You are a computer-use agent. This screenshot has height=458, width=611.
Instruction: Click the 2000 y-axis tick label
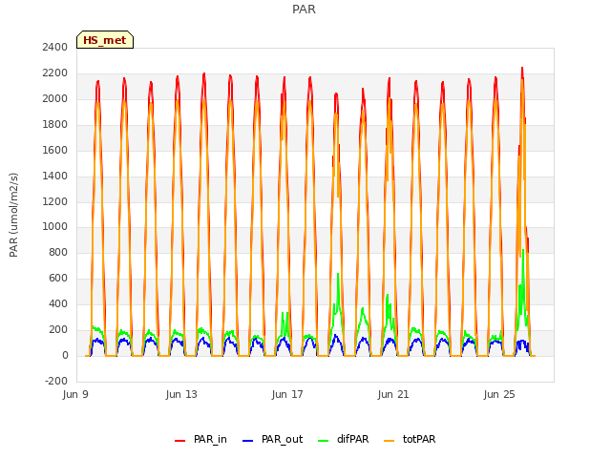point(55,99)
